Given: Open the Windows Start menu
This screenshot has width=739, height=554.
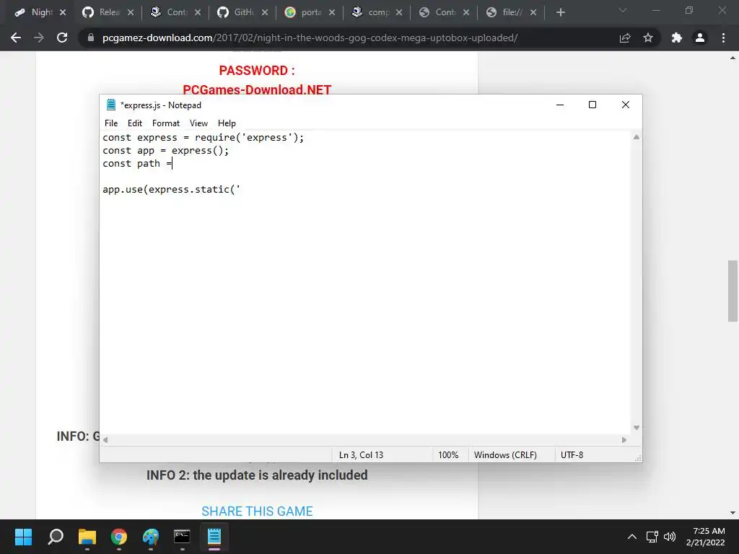Looking at the screenshot, I should (x=23, y=537).
